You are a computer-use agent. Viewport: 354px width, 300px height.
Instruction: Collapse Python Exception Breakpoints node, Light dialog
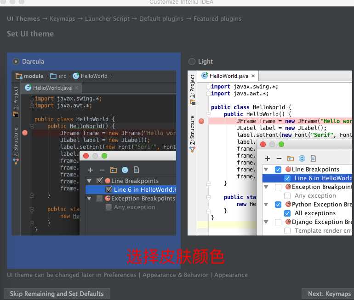pyautogui.click(x=266, y=205)
